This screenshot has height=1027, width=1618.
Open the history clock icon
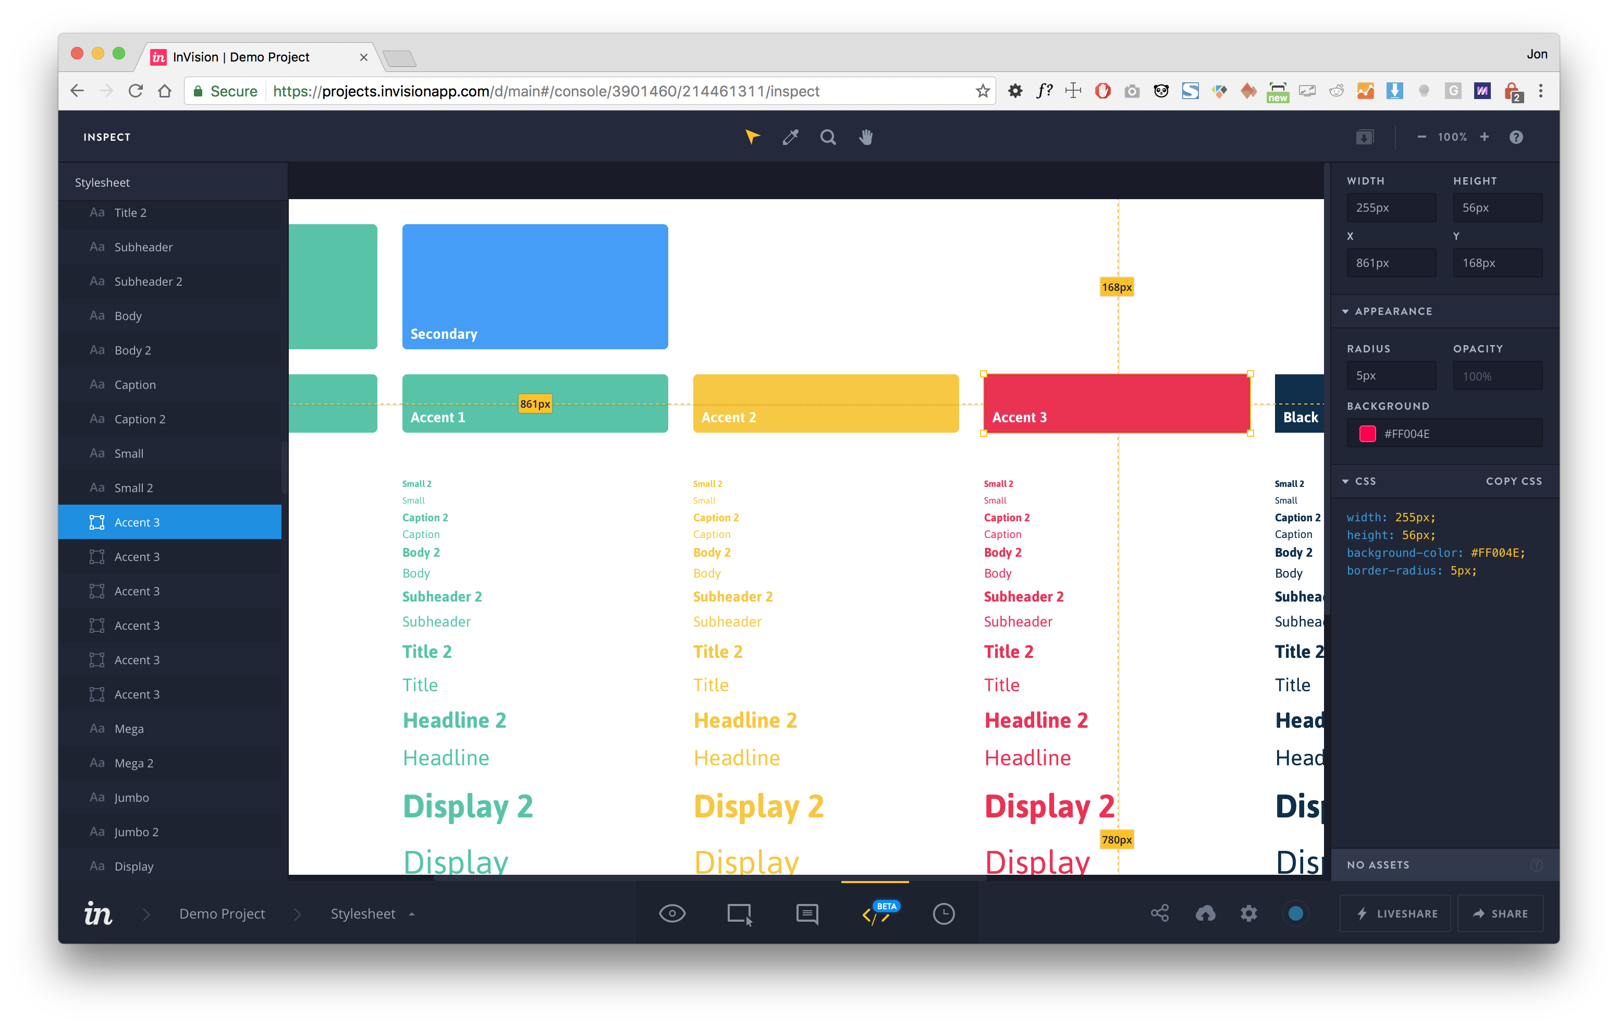pyautogui.click(x=943, y=914)
